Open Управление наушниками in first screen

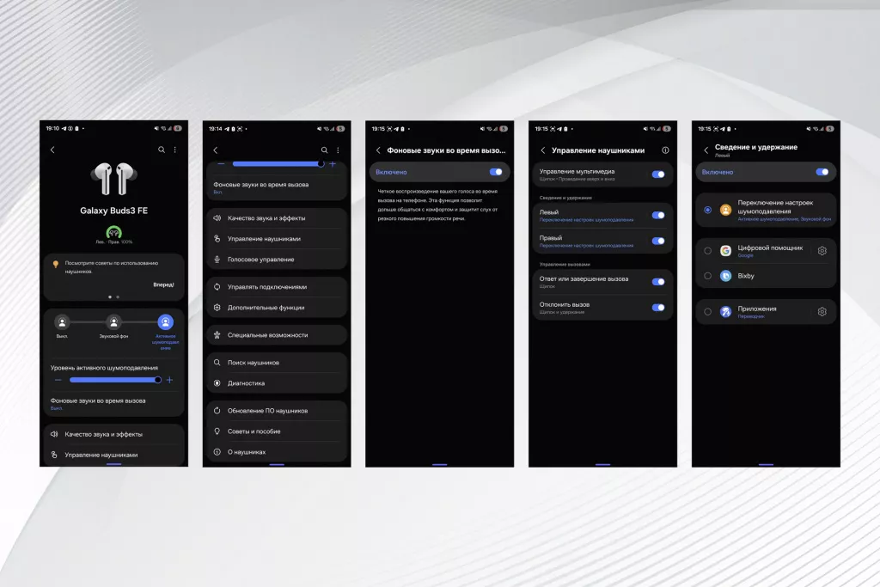click(x=114, y=455)
